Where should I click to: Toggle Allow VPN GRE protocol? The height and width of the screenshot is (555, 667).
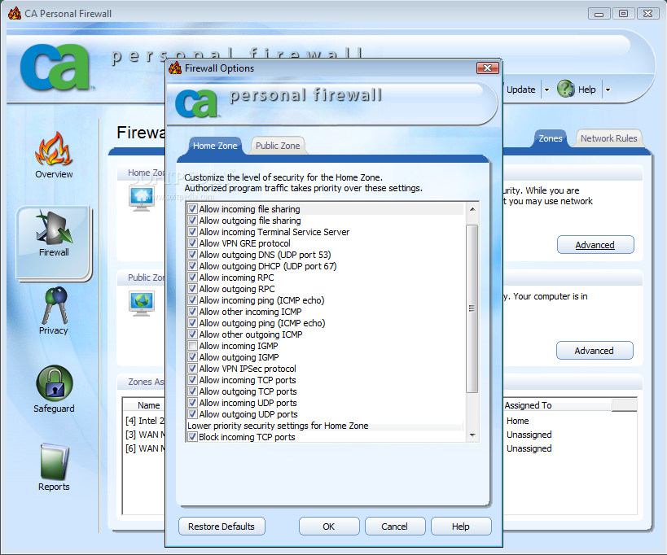pyautogui.click(x=192, y=243)
